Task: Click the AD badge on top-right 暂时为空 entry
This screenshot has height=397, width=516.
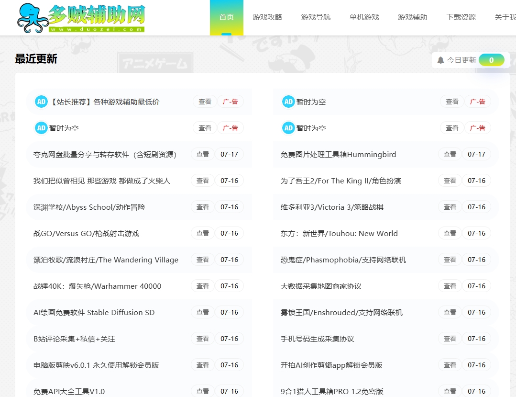Action: pos(288,102)
